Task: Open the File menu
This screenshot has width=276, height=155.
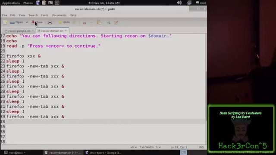Action: (5, 15)
